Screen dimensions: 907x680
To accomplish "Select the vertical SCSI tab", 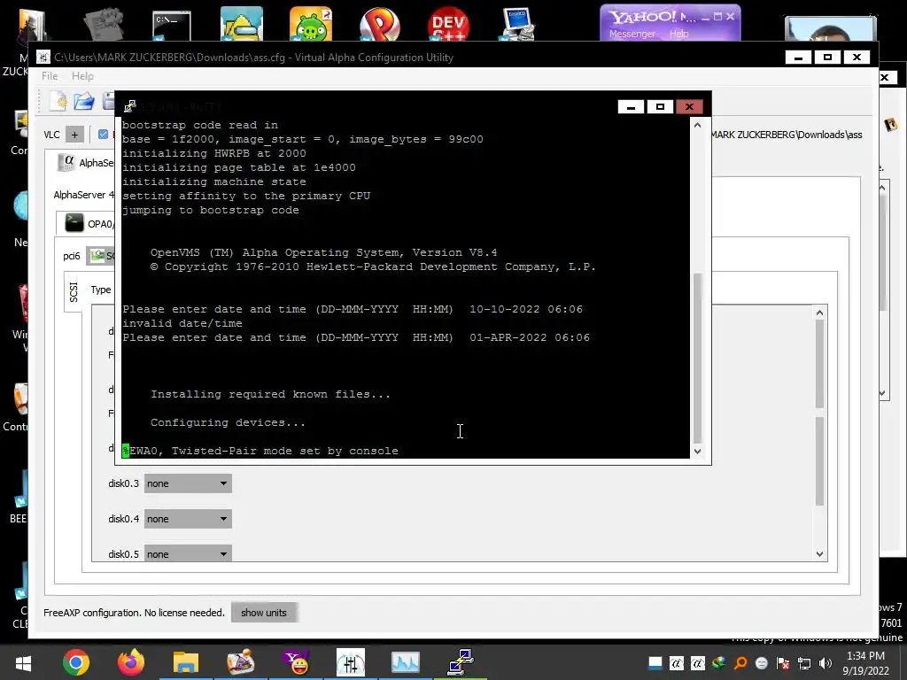I will (73, 292).
